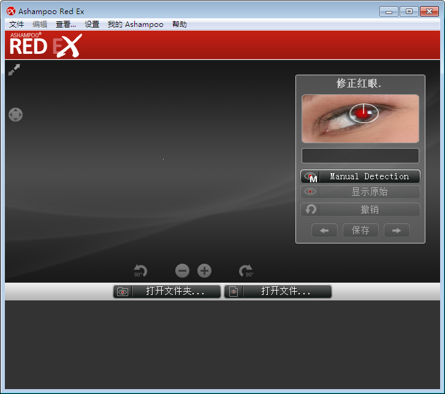445x394 pixels.
Task: Open the 编辑 menu
Action: click(40, 24)
